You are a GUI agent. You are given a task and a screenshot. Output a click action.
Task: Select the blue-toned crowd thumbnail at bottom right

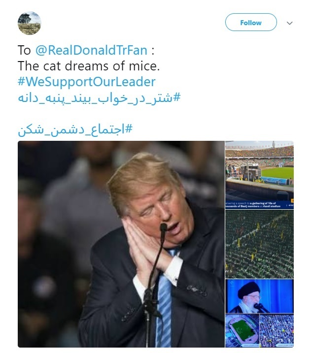click(x=277, y=330)
